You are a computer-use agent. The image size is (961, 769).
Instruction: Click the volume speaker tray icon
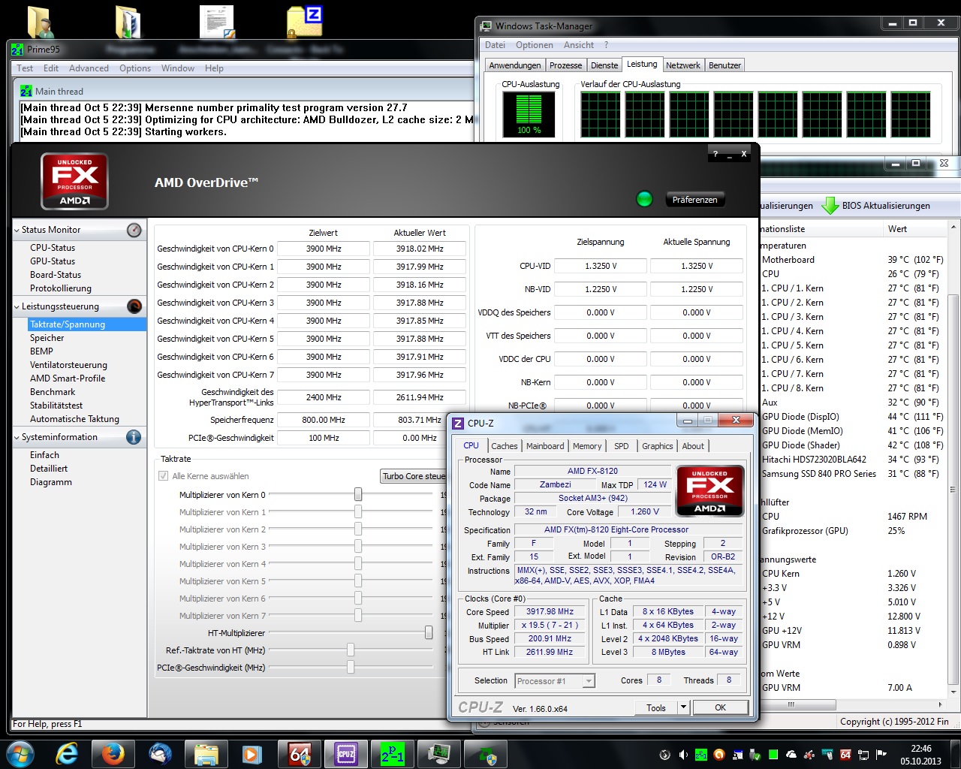[683, 755]
